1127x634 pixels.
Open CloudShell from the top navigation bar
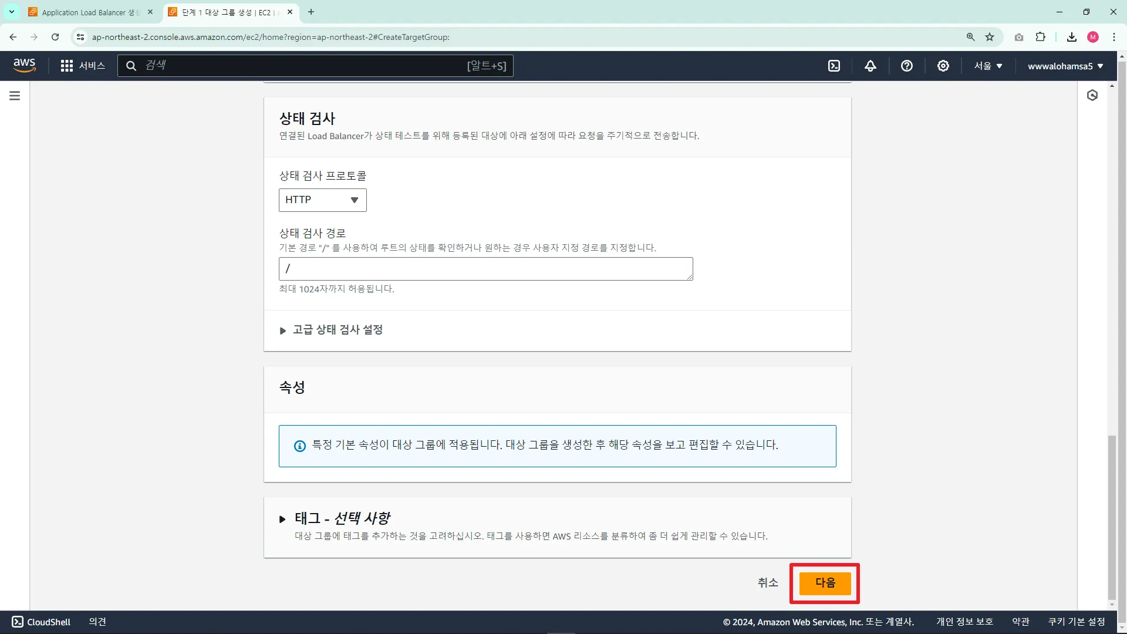834,66
